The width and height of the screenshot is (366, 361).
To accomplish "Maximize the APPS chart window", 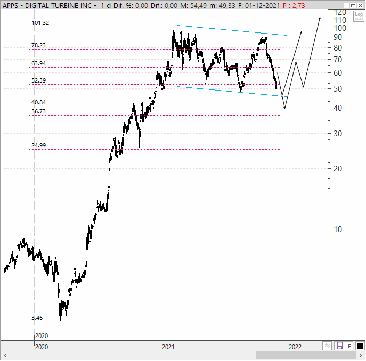I will click(x=353, y=5).
